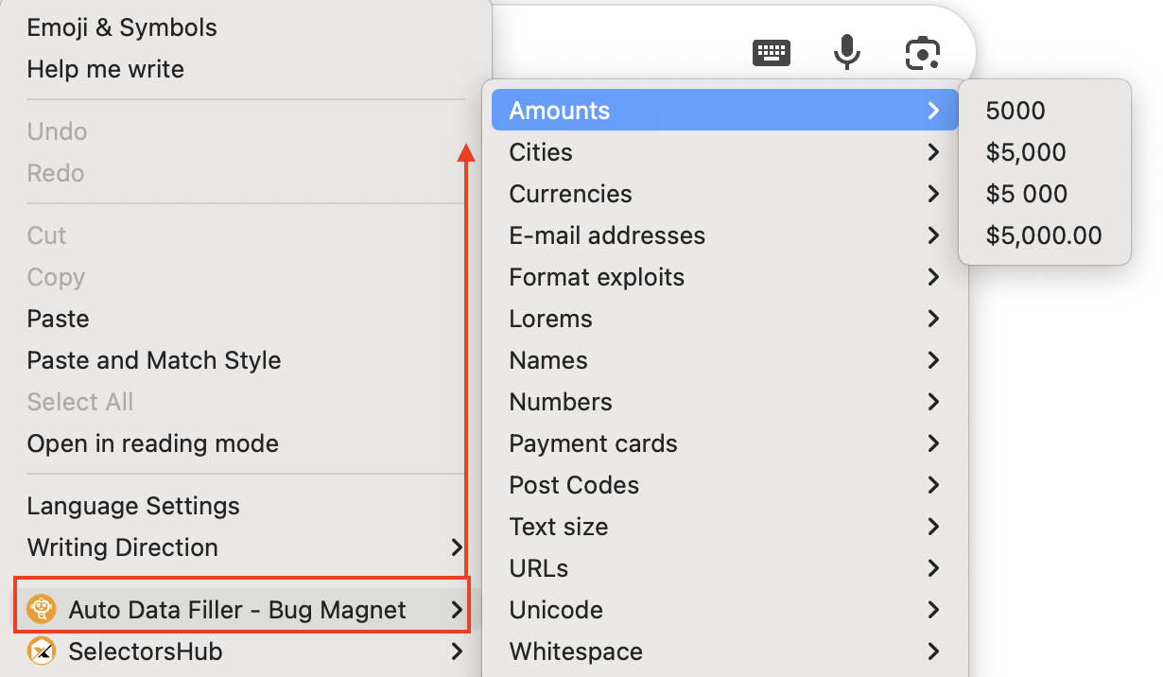Open the search by image camera icon
This screenshot has width=1163, height=677.
[922, 53]
